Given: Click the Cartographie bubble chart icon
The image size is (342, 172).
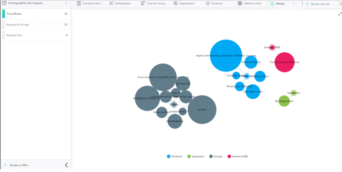Looking at the screenshot, I should click(111, 3).
